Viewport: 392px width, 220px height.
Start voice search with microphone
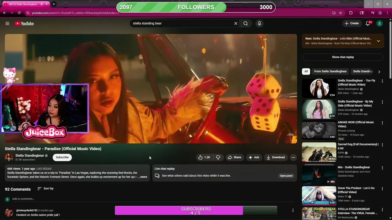(x=259, y=23)
